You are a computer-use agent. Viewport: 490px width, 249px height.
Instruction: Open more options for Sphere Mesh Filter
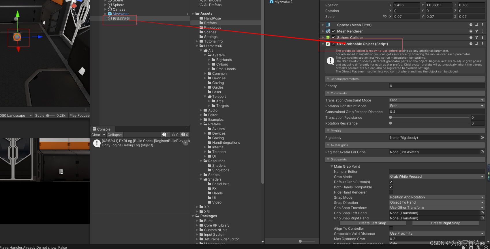tap(482, 25)
